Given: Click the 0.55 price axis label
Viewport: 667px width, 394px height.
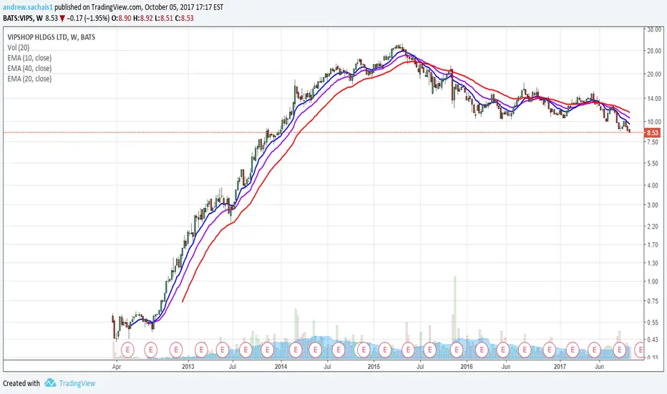Looking at the screenshot, I should tap(653, 322).
